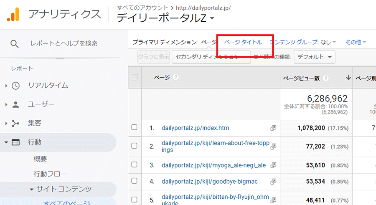The height and width of the screenshot is (205, 376).
Task: Click the acquisition icon next to 集客
Action: [x=15, y=123]
